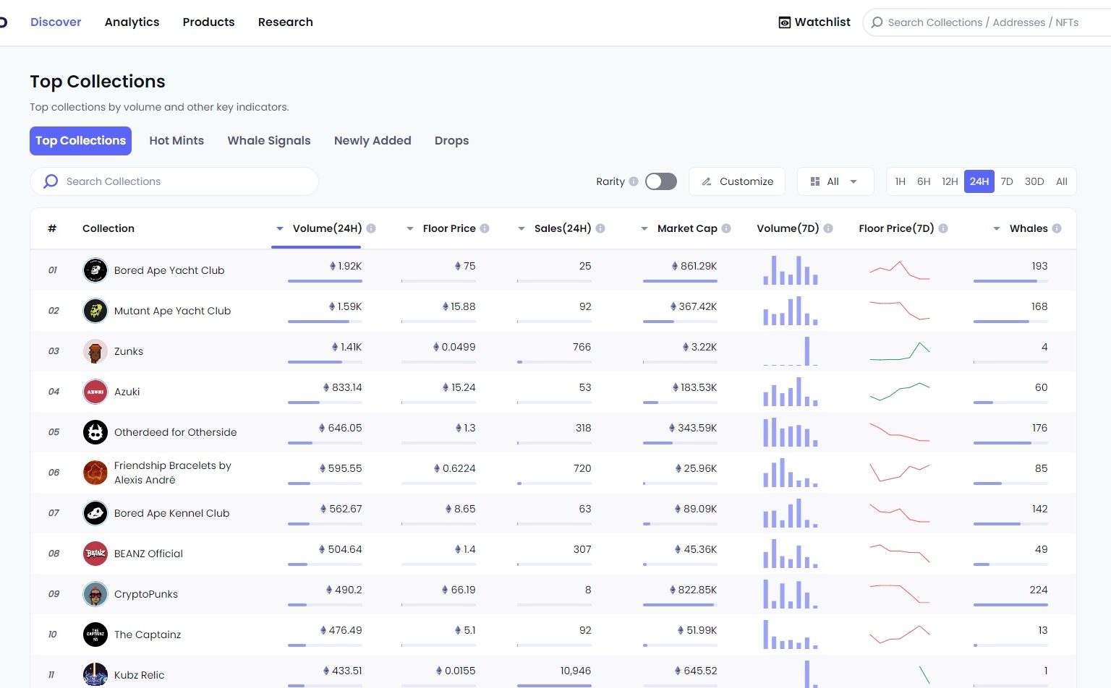Focus the Search Collections / Addresses / NFTs field
This screenshot has height=688, width=1111.
click(x=987, y=22)
